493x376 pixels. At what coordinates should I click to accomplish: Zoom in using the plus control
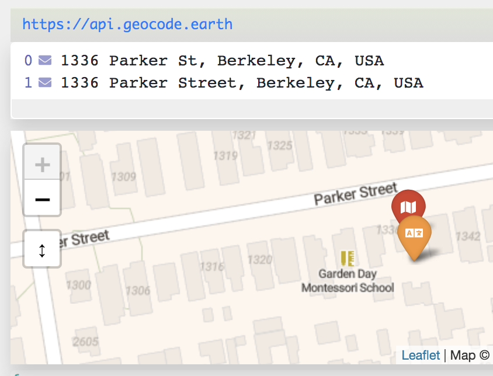41,164
